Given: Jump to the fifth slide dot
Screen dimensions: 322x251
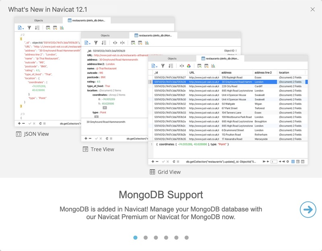Looking at the screenshot, I should (x=176, y=238).
